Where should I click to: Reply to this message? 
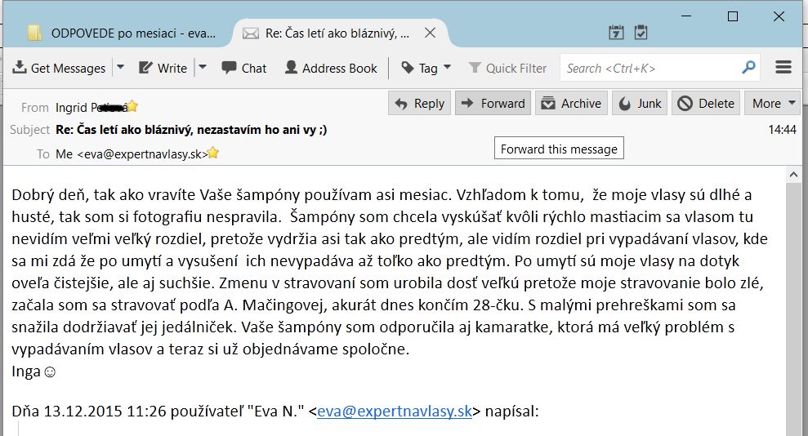(x=419, y=104)
